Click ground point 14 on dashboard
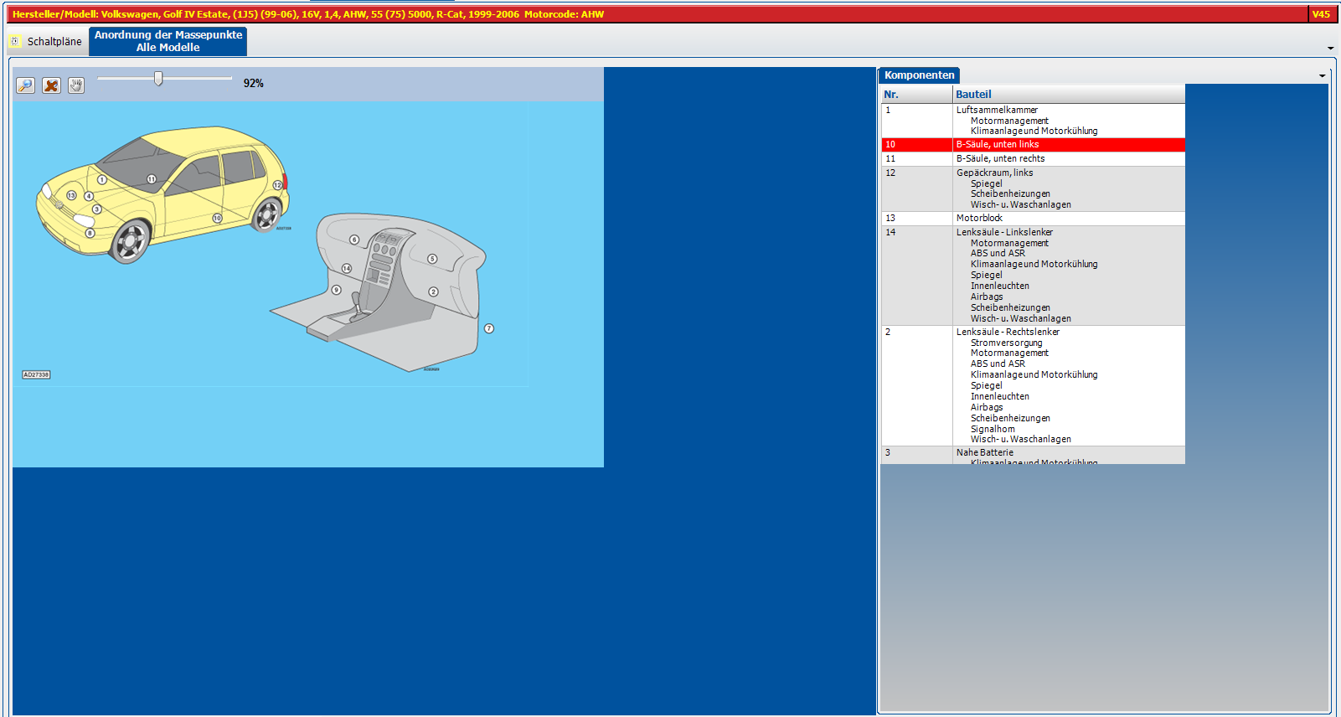 coord(347,269)
